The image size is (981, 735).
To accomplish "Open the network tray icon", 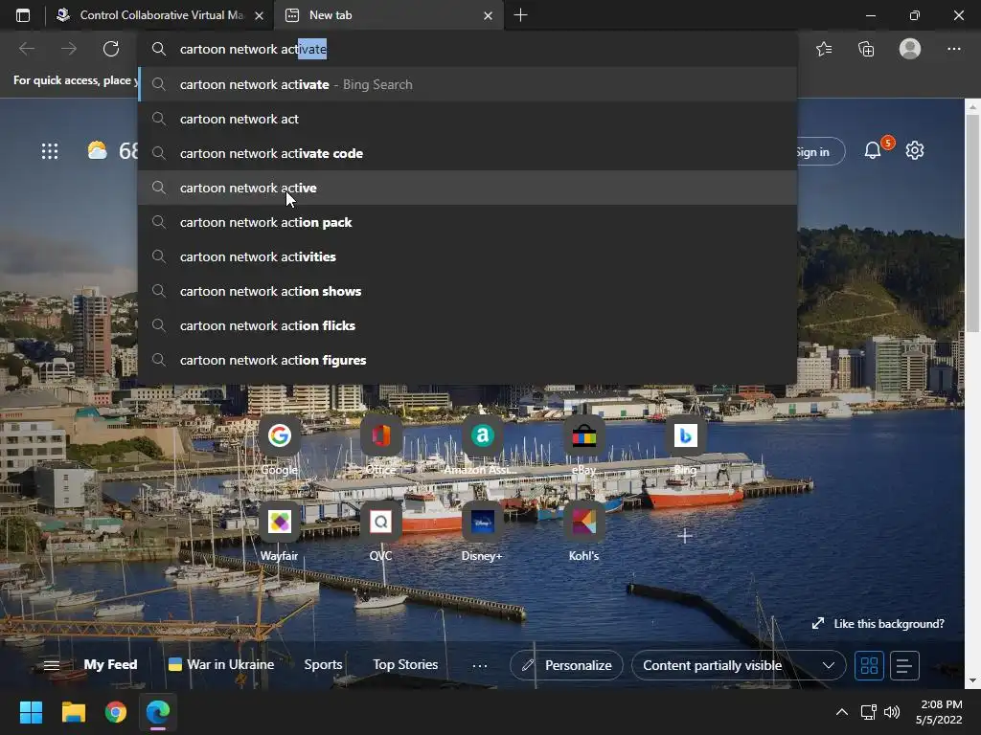I will point(868,712).
